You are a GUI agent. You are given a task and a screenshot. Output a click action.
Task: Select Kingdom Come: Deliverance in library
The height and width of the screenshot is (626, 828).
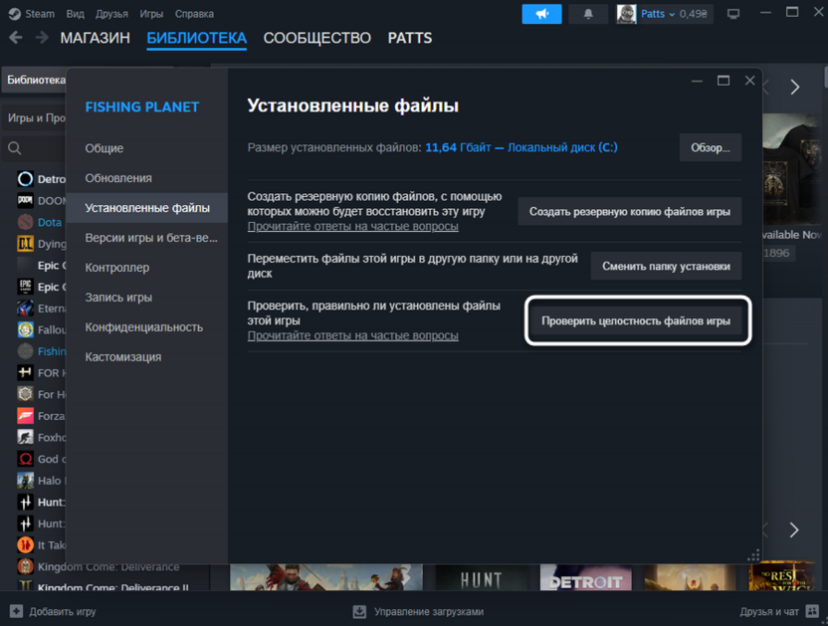[108, 567]
